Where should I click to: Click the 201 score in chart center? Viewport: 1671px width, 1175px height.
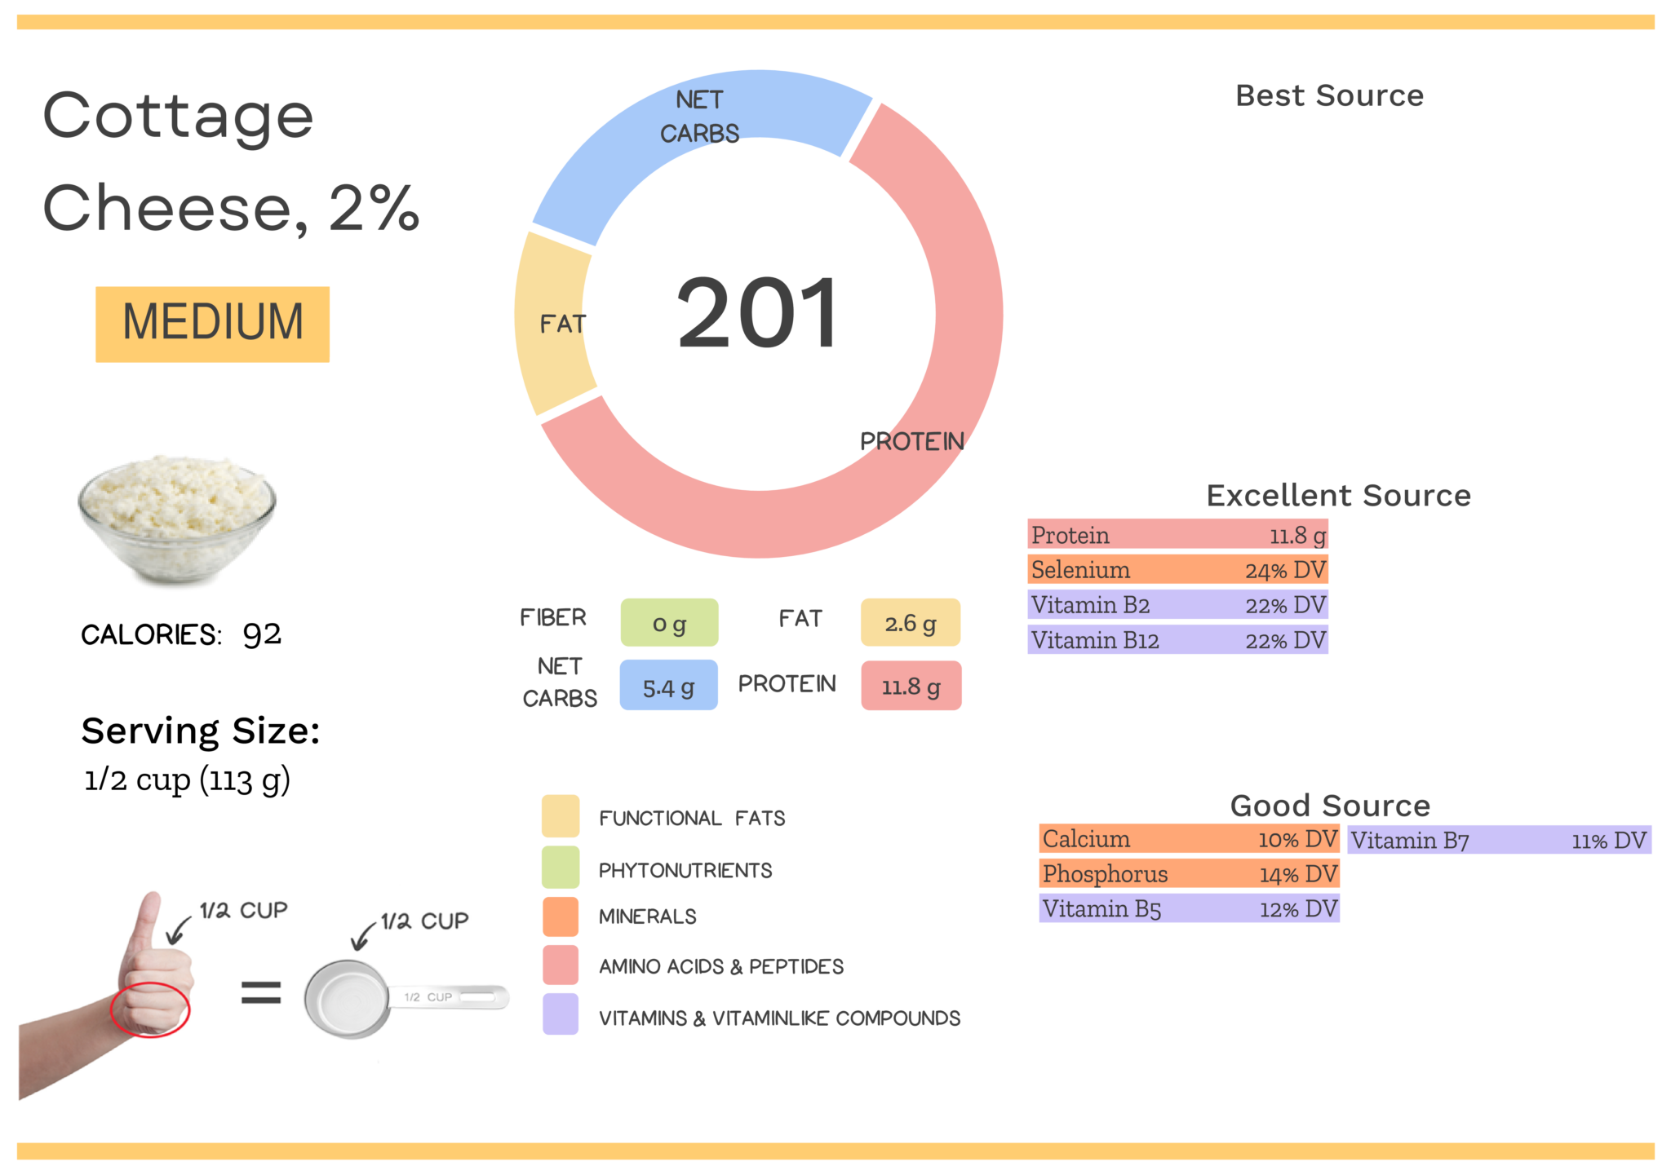coord(758,314)
